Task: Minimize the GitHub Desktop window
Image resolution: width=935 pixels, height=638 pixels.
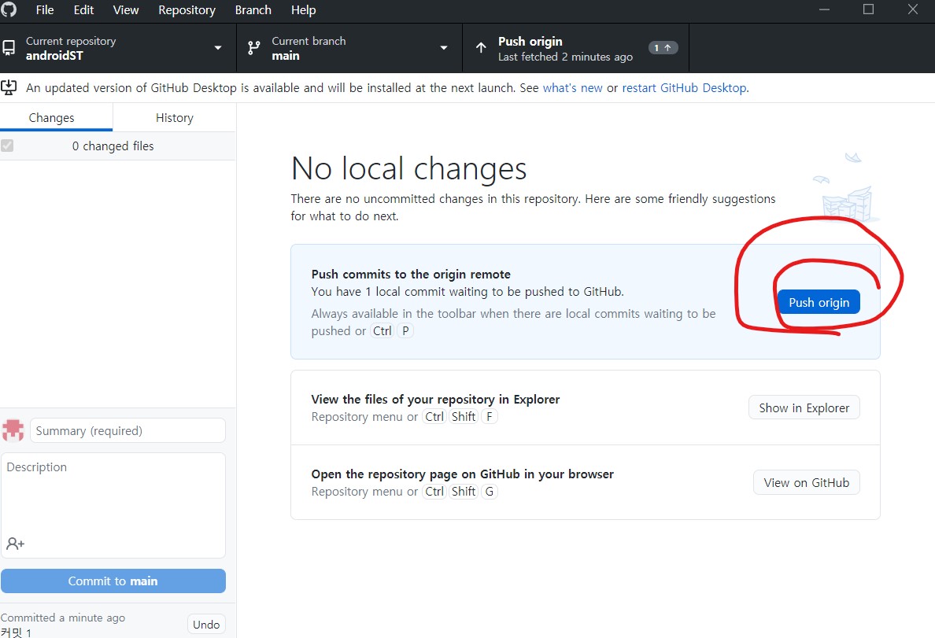Action: [824, 9]
